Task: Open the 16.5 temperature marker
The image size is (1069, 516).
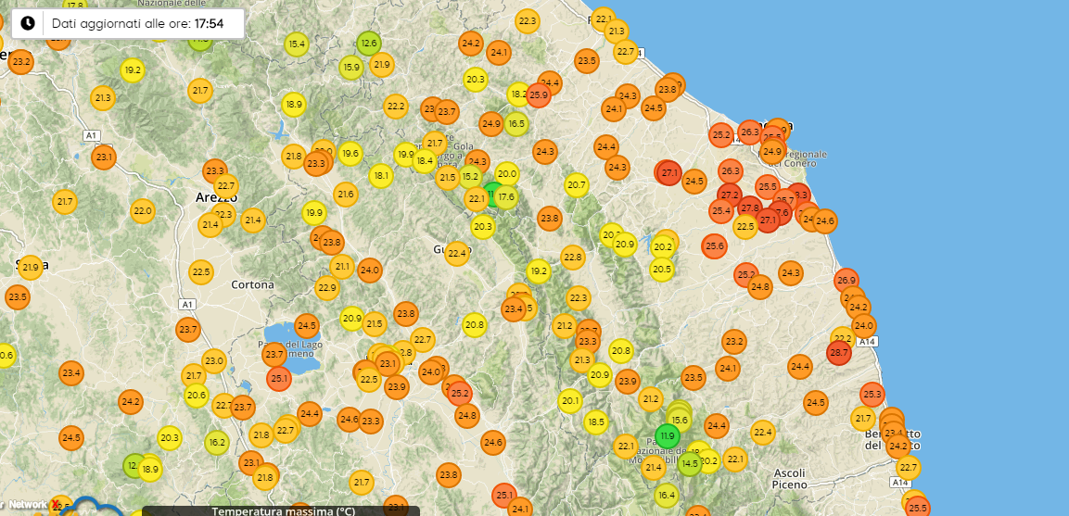Action: point(516,123)
